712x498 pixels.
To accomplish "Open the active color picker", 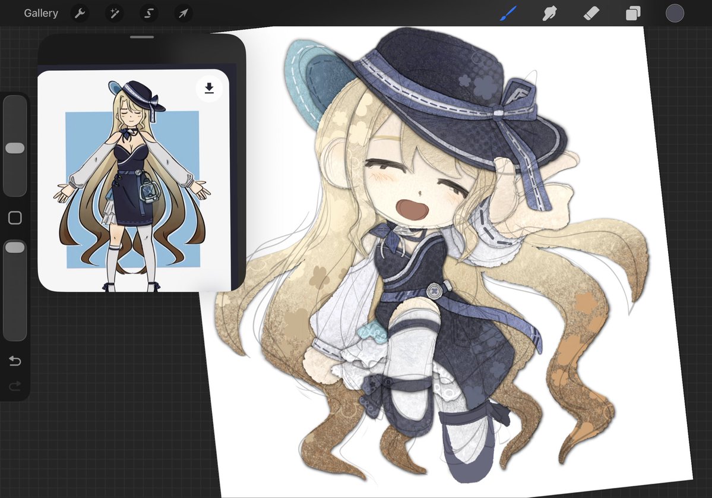I will point(675,13).
